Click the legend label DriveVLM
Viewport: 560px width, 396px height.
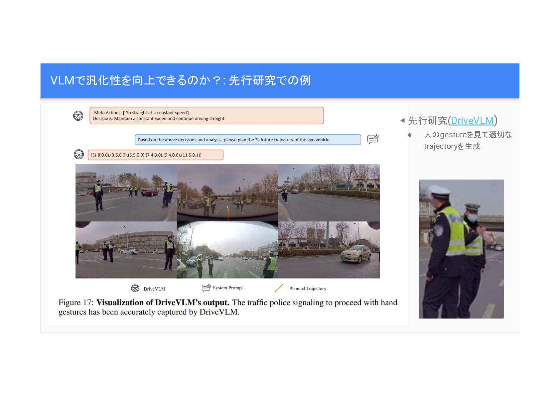154,289
